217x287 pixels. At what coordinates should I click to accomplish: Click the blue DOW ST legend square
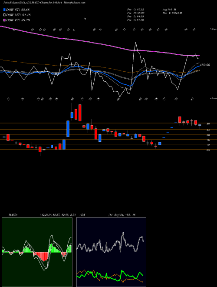[5, 10]
